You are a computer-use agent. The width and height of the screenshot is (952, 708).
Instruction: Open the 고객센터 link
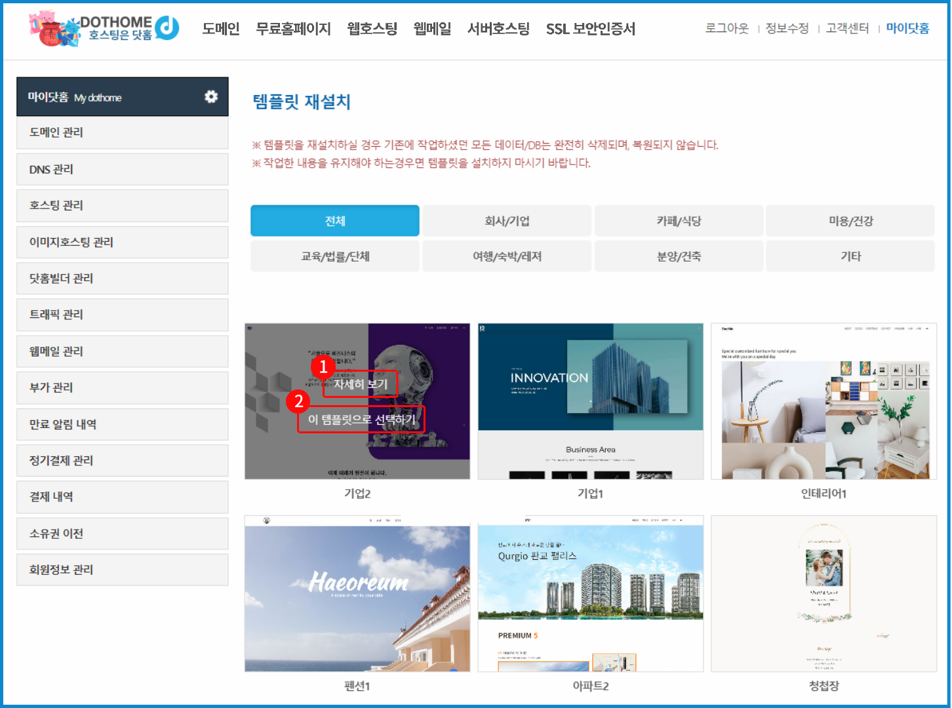[847, 28]
